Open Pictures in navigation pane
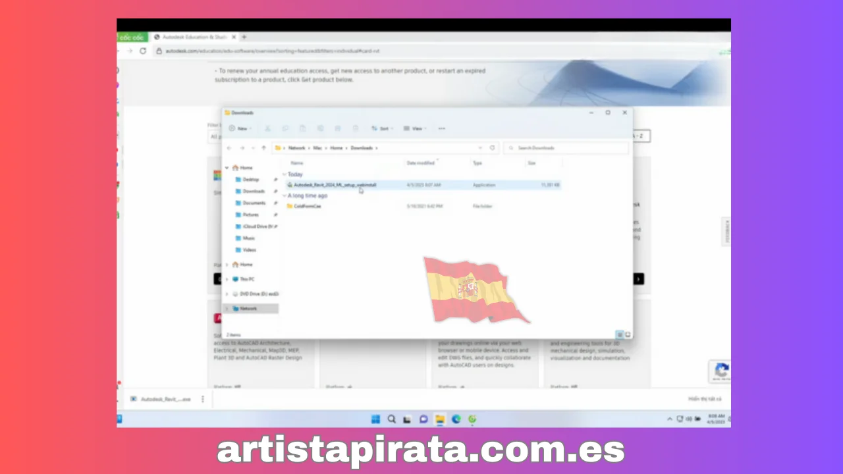This screenshot has width=843, height=474. coord(251,215)
